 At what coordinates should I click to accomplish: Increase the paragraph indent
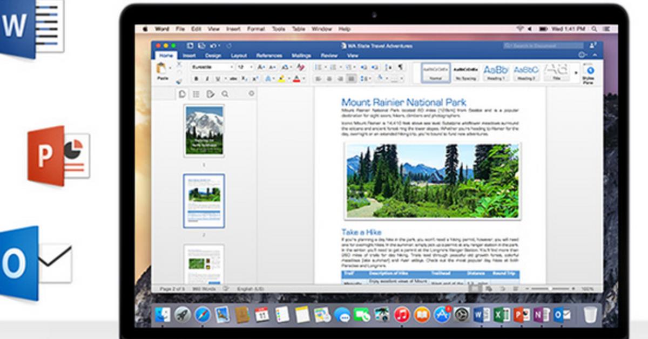coord(374,67)
